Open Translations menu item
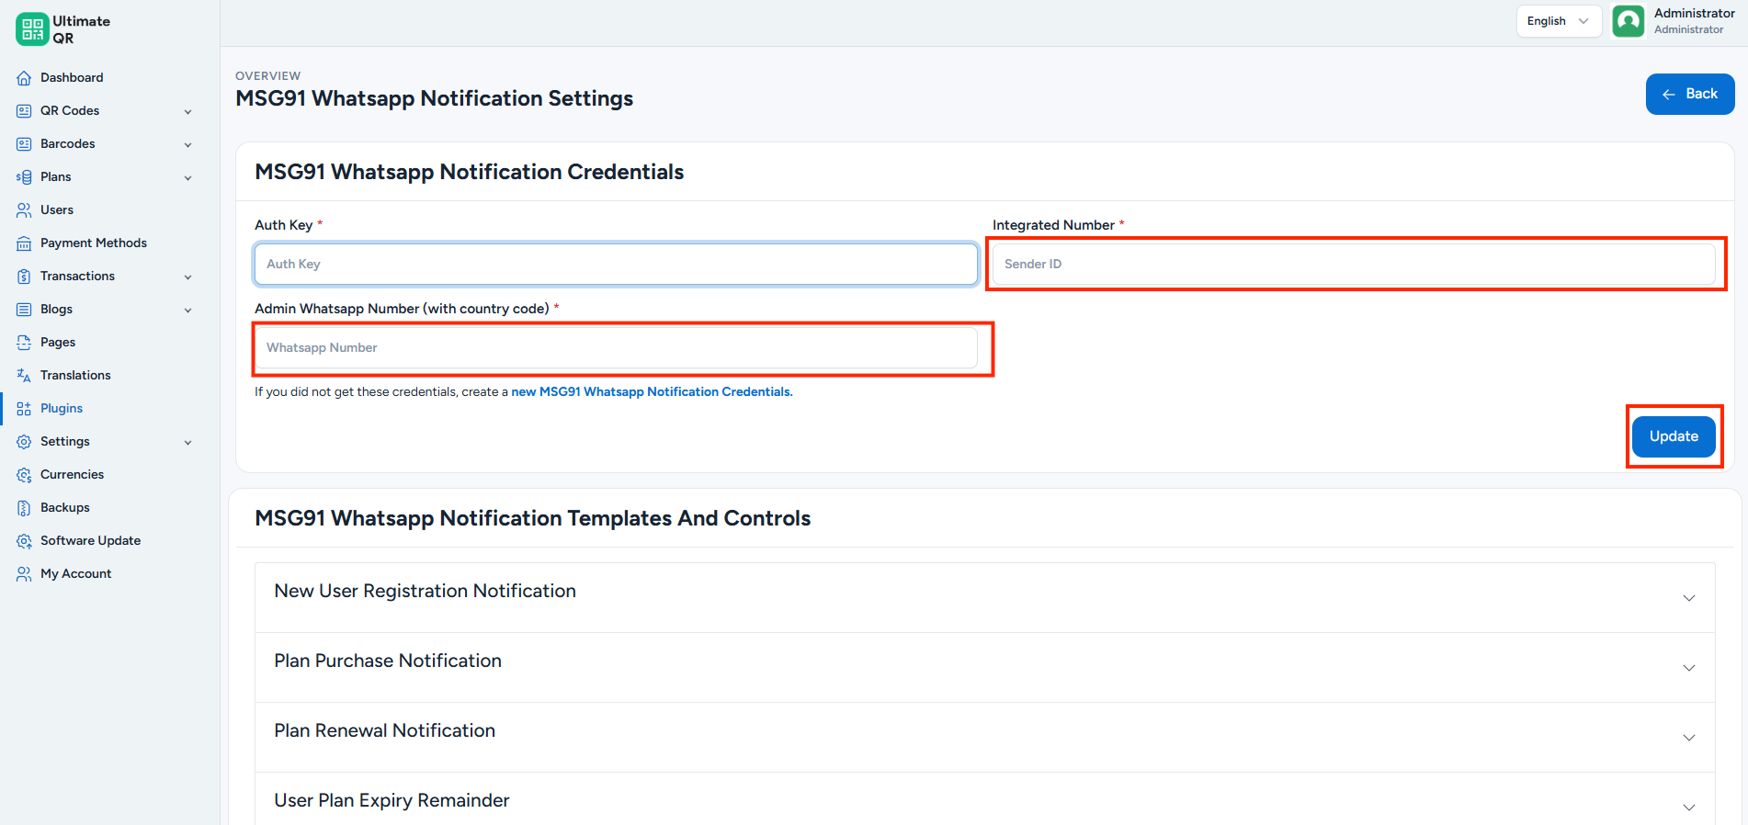1748x825 pixels. 75,376
